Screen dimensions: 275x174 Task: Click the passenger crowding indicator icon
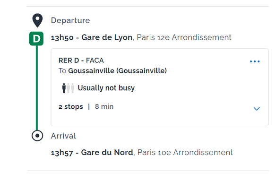tap(68, 88)
